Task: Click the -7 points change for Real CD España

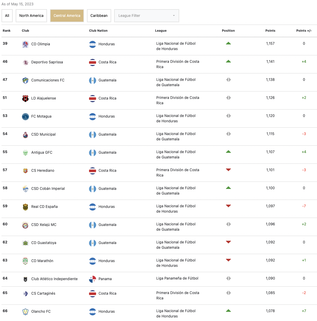Action: coord(304,206)
